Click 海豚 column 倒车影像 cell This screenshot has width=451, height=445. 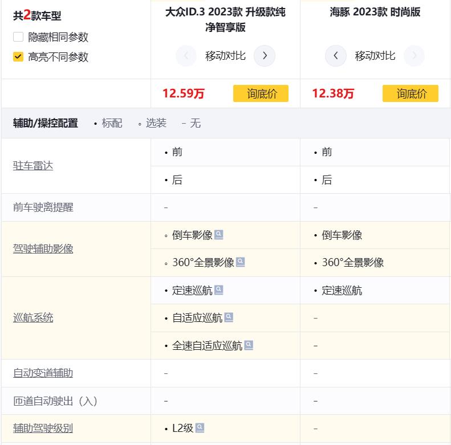tap(375, 235)
